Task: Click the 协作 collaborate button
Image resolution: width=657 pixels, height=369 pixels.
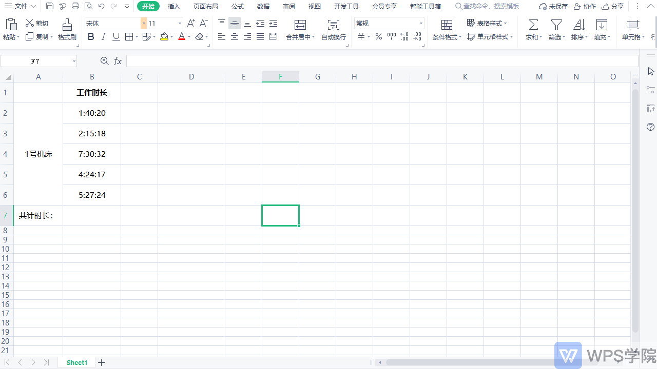Action: click(x=585, y=6)
